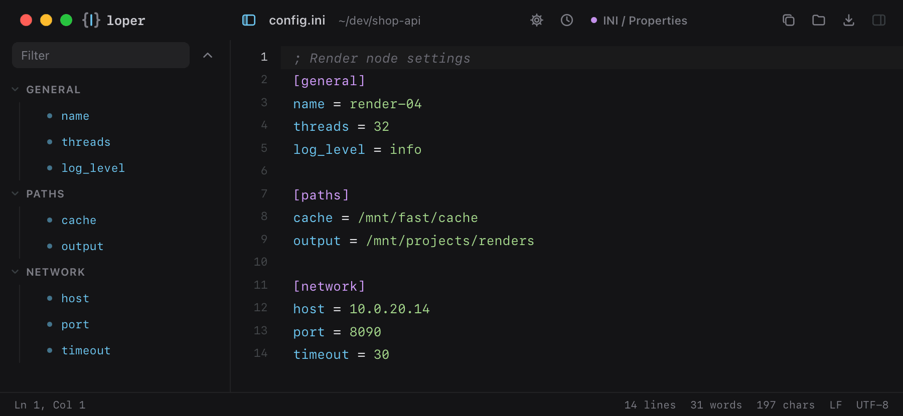Copy document contents icon
The image size is (903, 416).
tap(789, 20)
